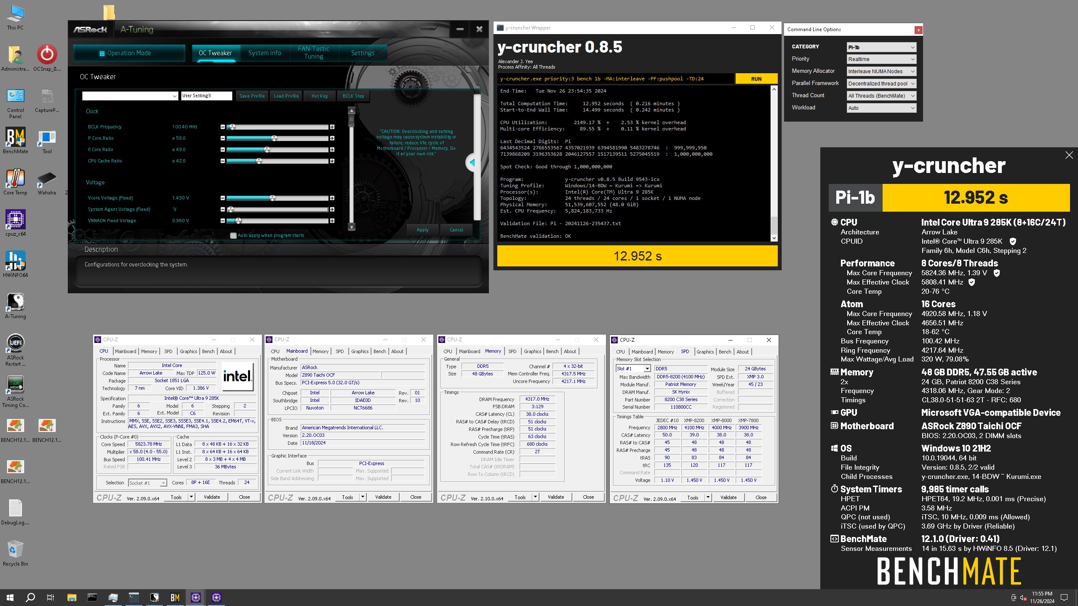Open the Category Pi-1b dropdown

[881, 47]
